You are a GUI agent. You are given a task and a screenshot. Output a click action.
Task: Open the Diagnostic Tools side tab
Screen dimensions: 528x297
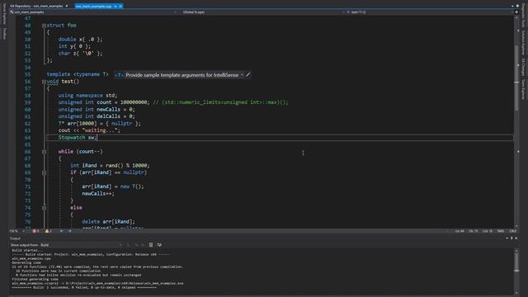click(x=523, y=16)
